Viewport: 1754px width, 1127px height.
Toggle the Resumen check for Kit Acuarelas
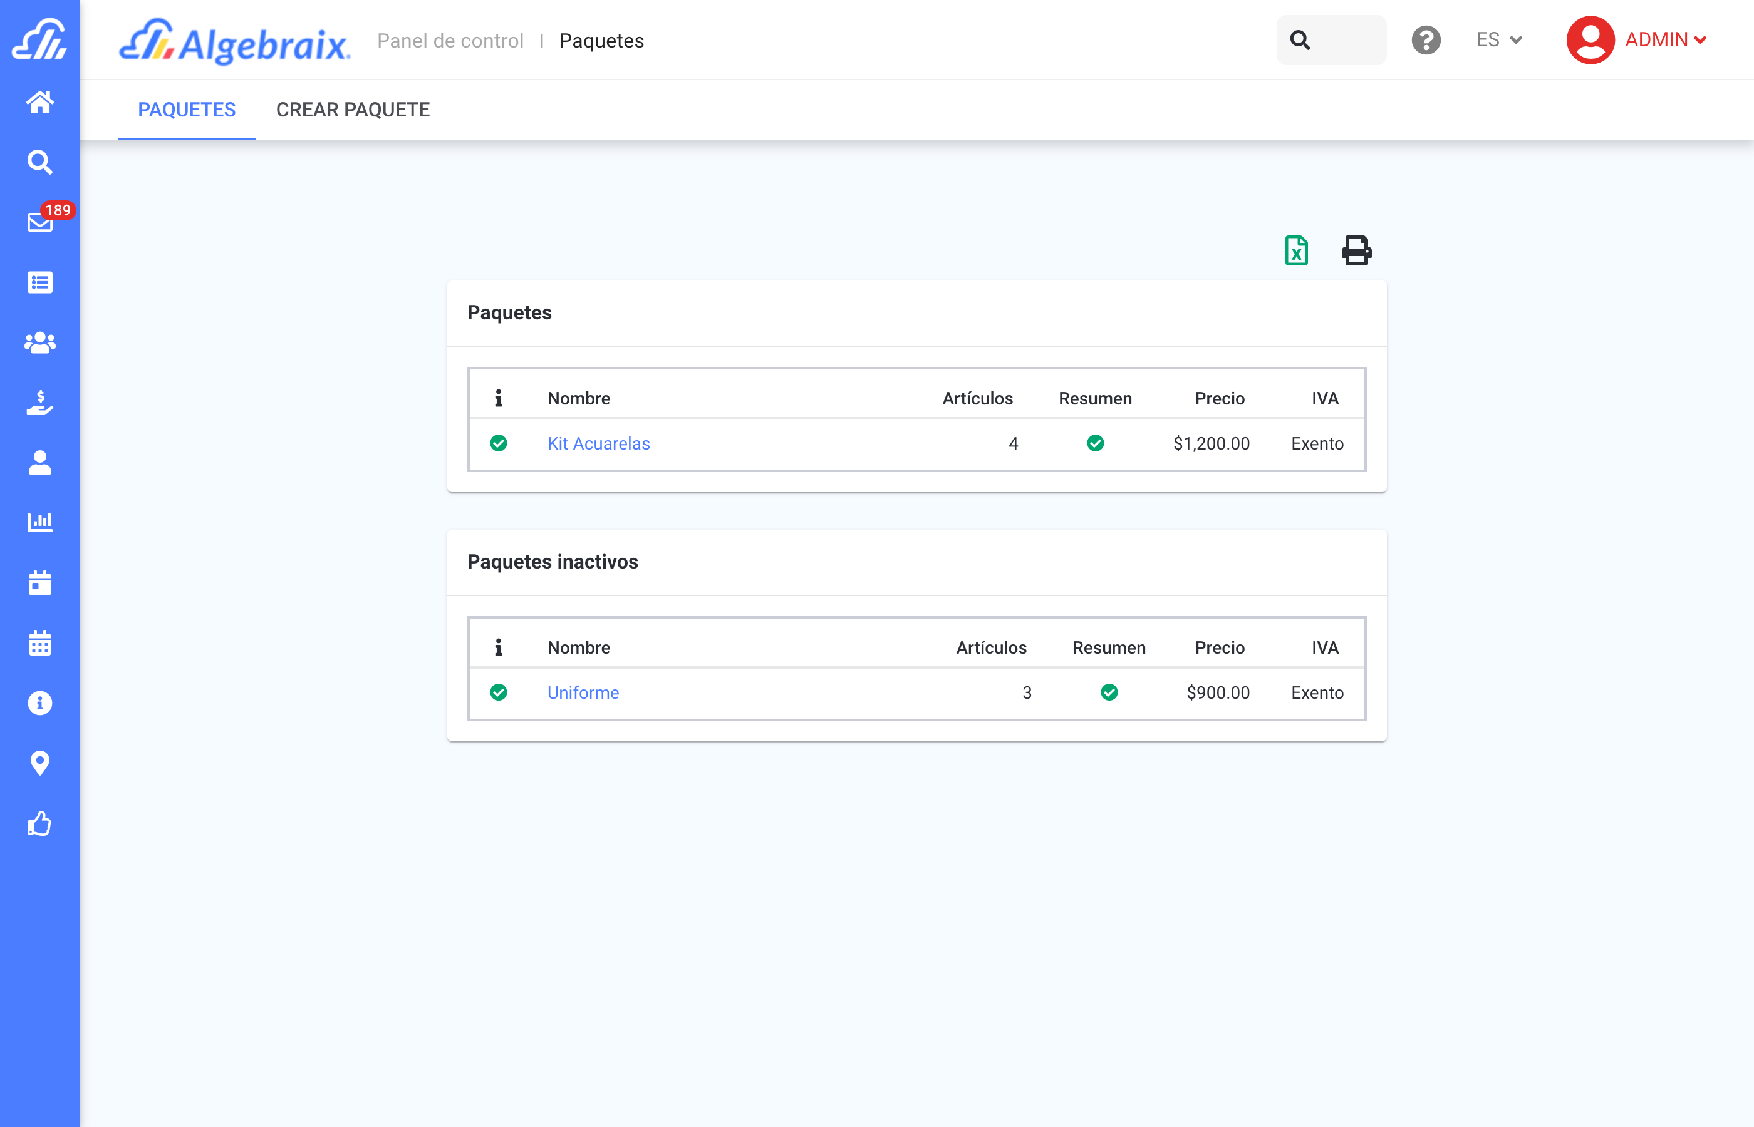pyautogui.click(x=1095, y=443)
